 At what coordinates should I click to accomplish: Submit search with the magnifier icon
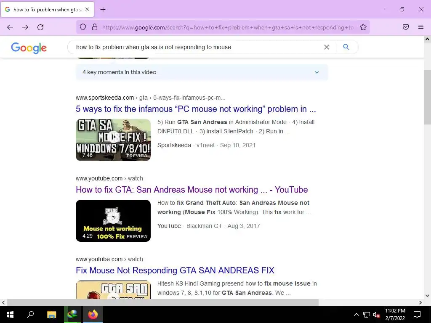(x=346, y=47)
